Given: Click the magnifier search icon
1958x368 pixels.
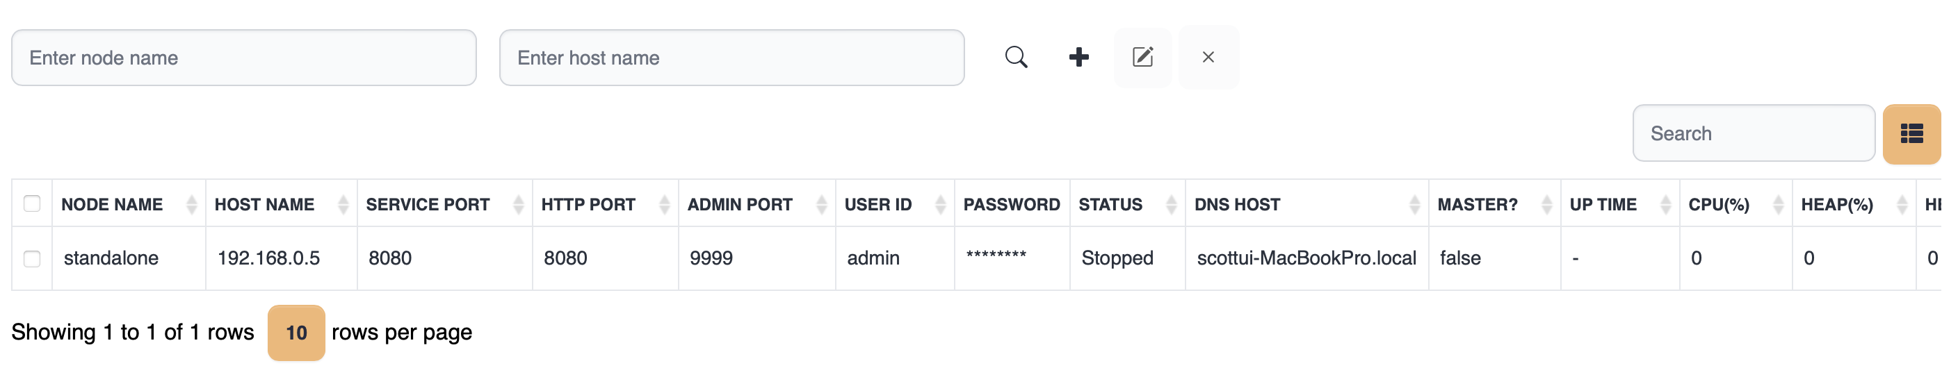Looking at the screenshot, I should pyautogui.click(x=1017, y=58).
